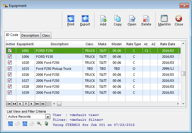This screenshot has height=133, width=192.
Task: Switch to the Class tab
Action: tap(46, 35)
